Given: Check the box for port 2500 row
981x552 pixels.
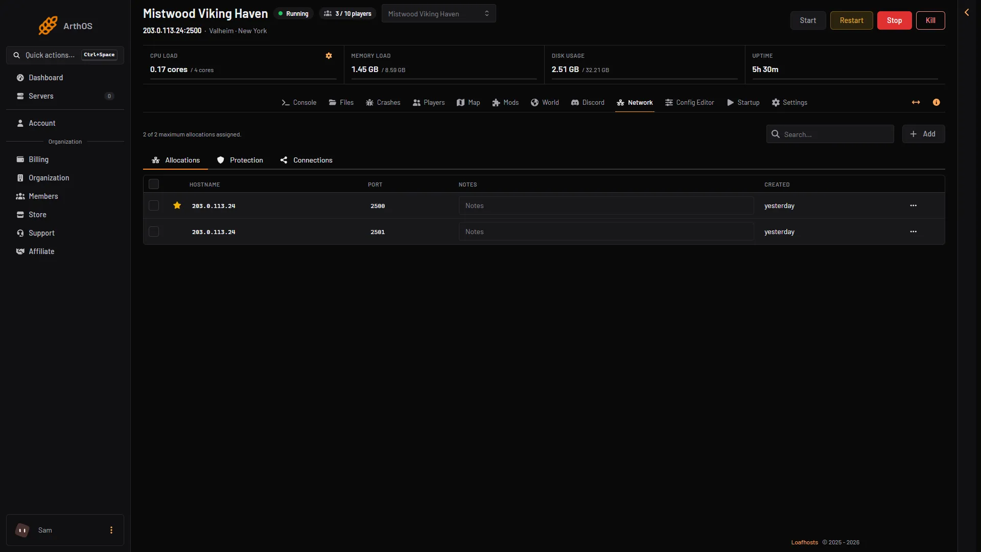Looking at the screenshot, I should point(154,205).
